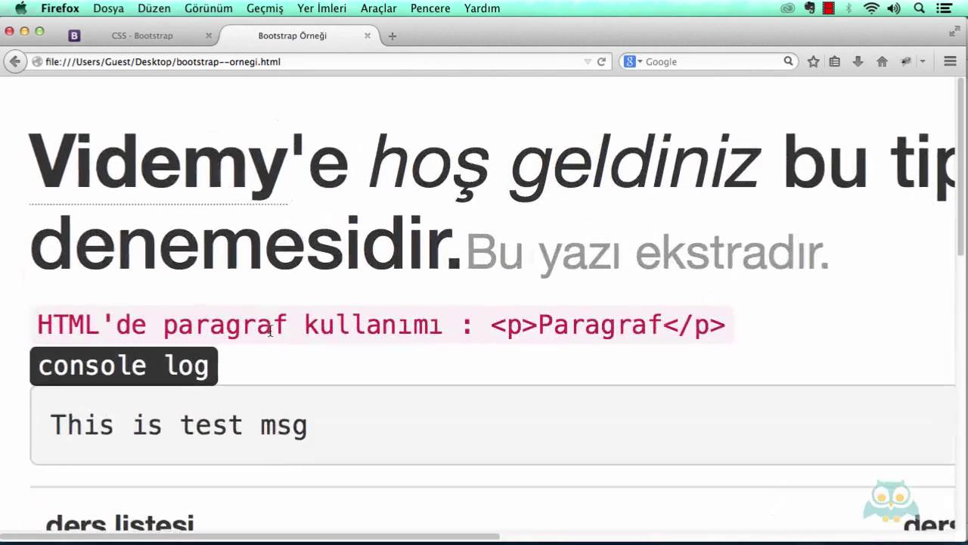
Task: Open the volume speaker menu
Action: click(894, 8)
